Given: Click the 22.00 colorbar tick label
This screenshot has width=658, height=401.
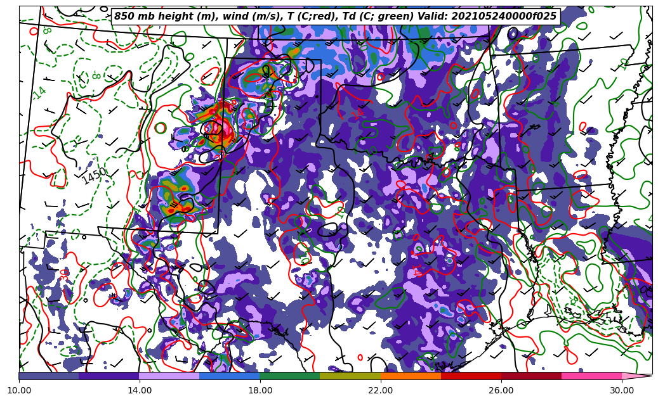Looking at the screenshot, I should 381,390.
